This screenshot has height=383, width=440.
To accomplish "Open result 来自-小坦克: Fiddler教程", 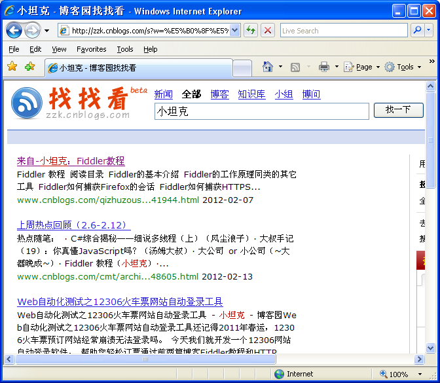I will click(x=71, y=161).
